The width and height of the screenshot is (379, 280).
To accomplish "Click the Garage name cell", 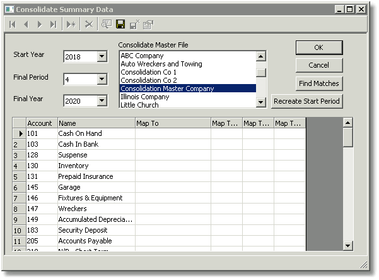I will click(x=96, y=187).
